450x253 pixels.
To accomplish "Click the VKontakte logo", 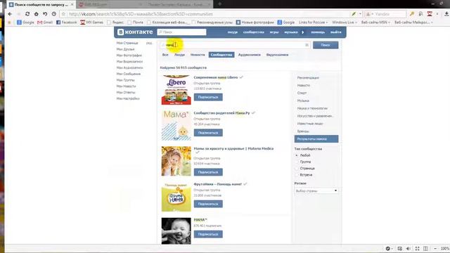I will click(x=135, y=32).
